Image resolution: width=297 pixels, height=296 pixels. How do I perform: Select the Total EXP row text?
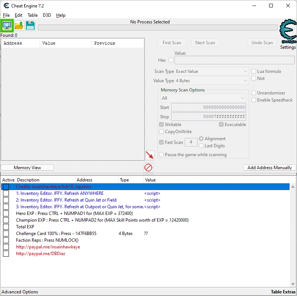click(x=25, y=227)
